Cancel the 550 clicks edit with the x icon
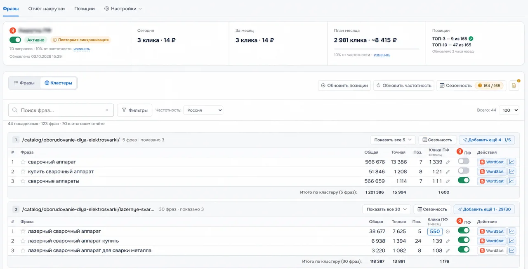This screenshot has width=528, height=269. click(448, 232)
